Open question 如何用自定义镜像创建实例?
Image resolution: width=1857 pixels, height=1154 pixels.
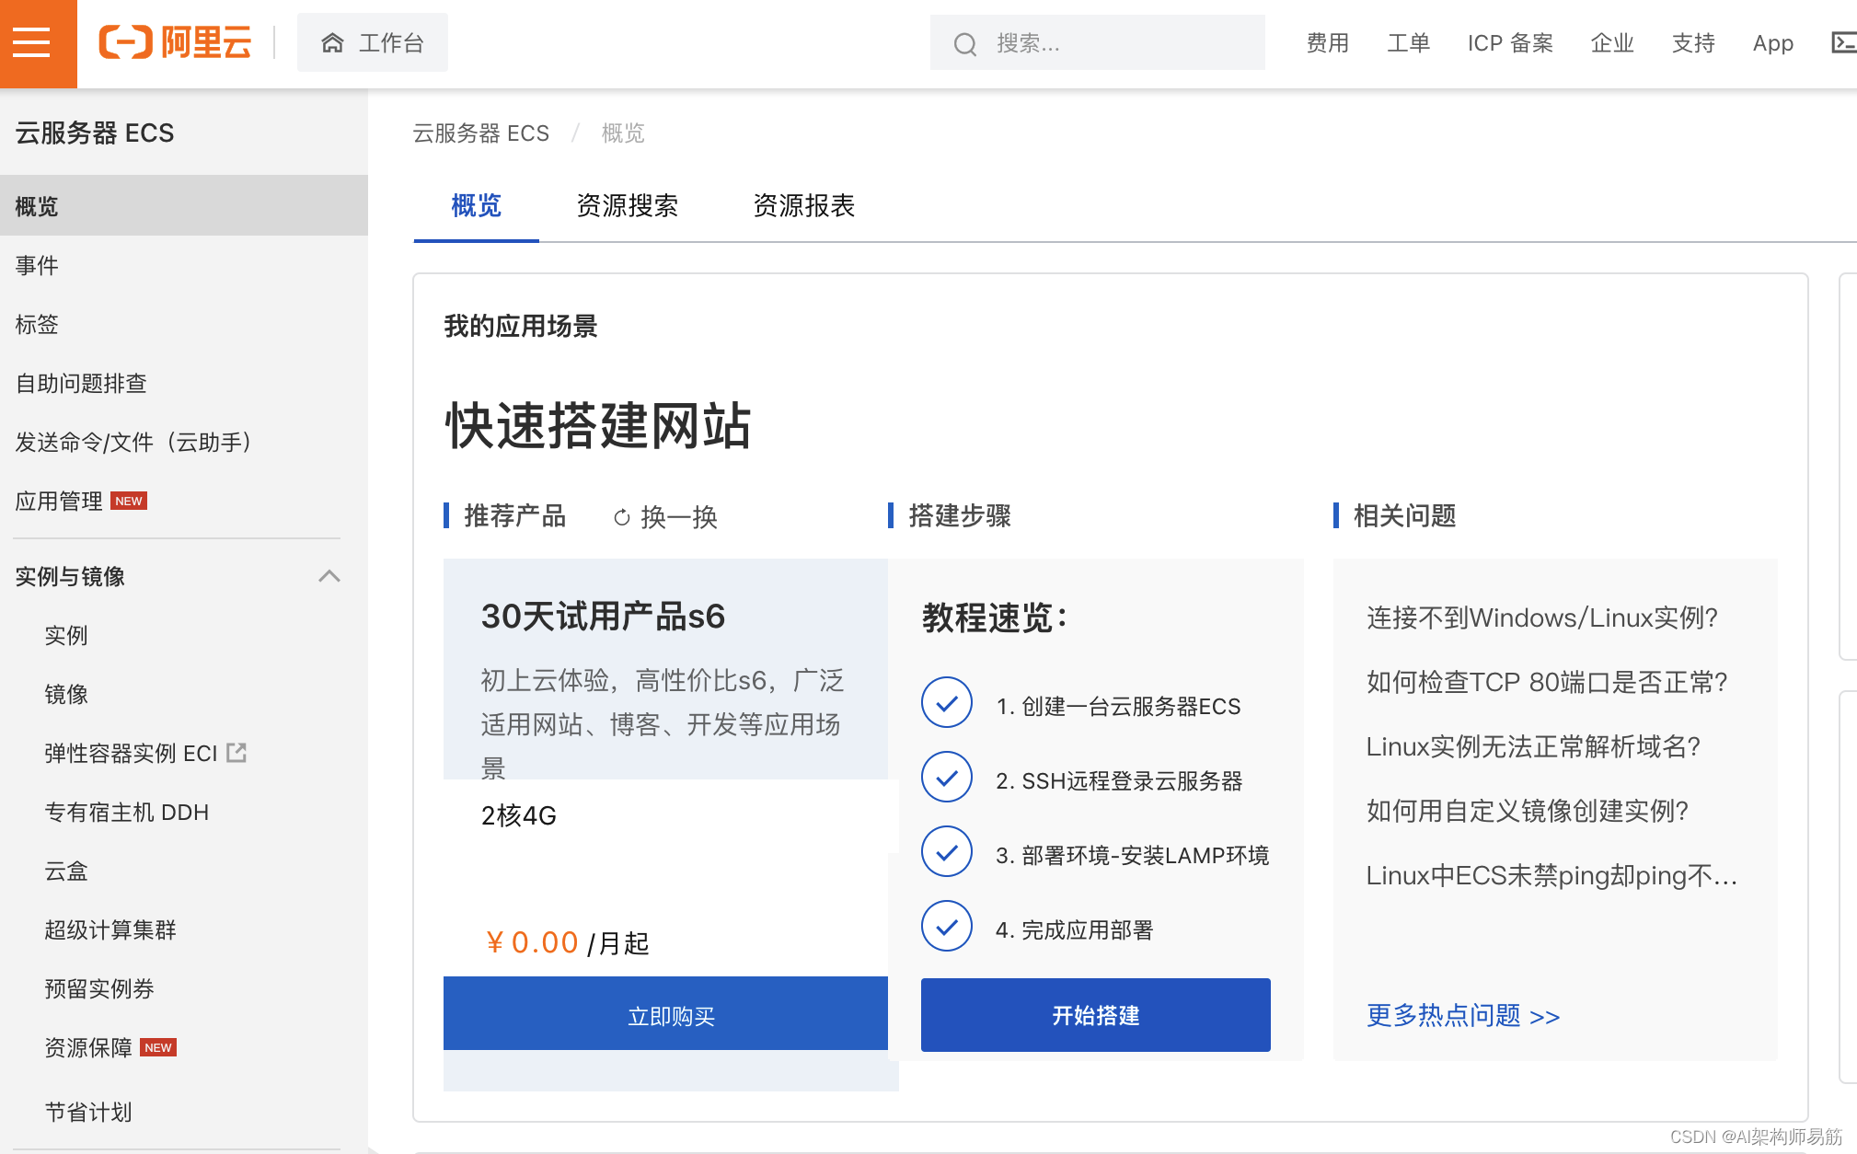1528,811
